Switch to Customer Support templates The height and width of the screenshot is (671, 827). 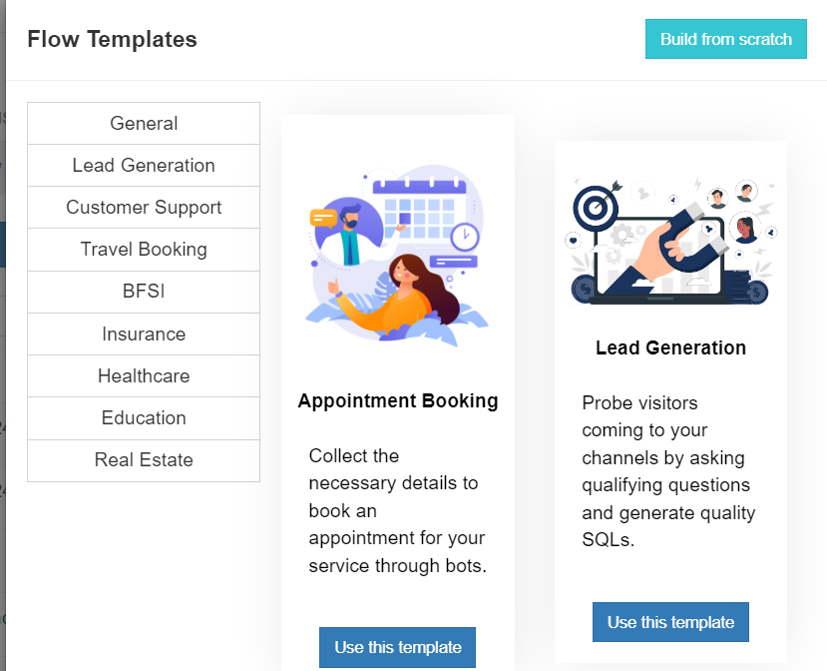(143, 207)
